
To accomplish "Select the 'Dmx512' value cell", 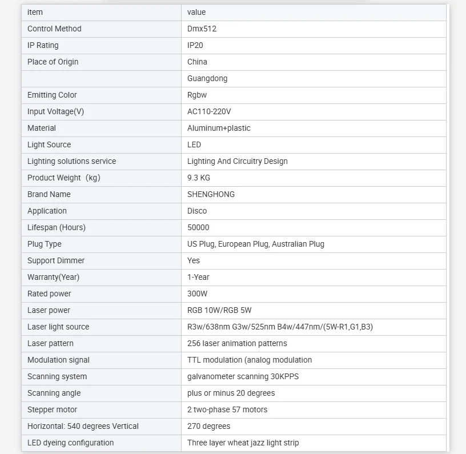I will [202, 29].
